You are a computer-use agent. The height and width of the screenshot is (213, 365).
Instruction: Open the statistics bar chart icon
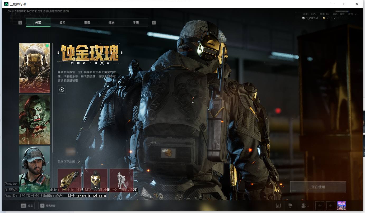pyautogui.click(x=278, y=206)
